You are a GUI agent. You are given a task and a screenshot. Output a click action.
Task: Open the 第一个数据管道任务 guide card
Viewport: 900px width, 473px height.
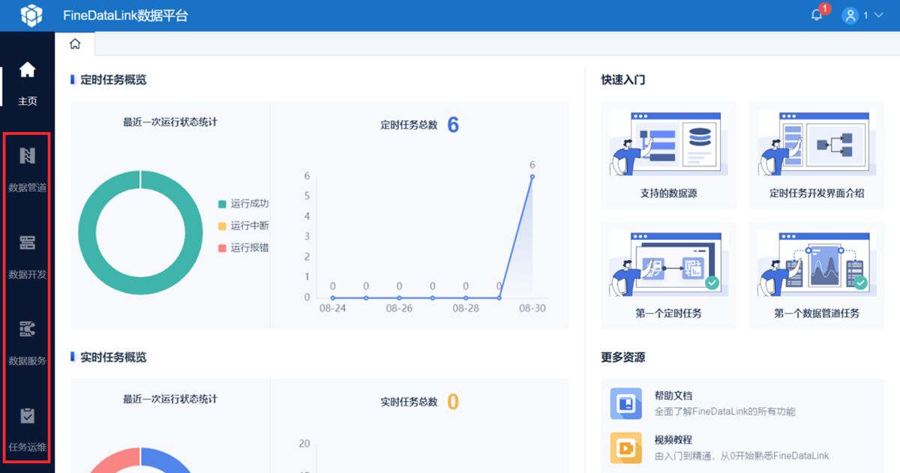817,275
